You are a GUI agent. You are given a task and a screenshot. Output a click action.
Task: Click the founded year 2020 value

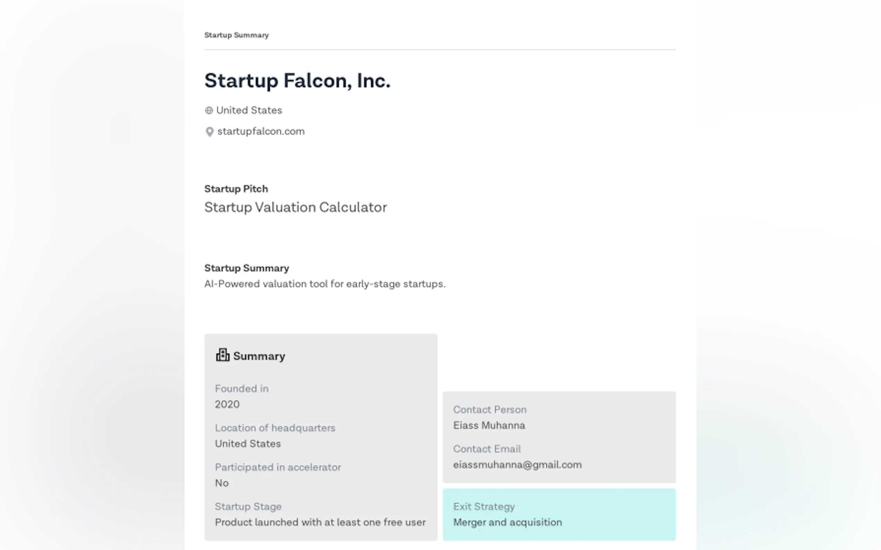tap(227, 405)
